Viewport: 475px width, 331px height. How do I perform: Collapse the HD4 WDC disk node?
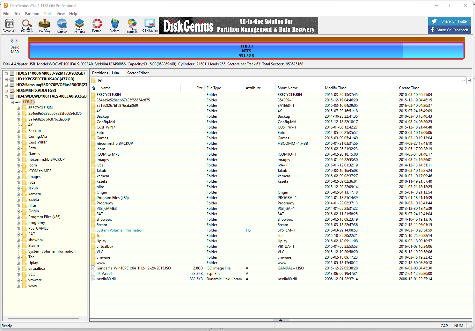6,96
